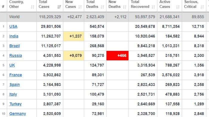Open the Italy country link
The image size is (209, 117).
click(13, 94)
